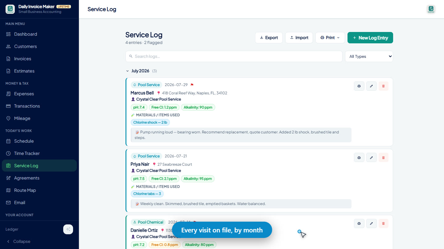Click the Mileage pin icon in sidebar
Viewport: 444px width, 249px height.
click(8, 118)
